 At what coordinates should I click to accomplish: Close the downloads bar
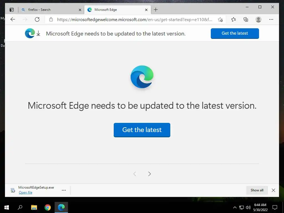pos(273,190)
